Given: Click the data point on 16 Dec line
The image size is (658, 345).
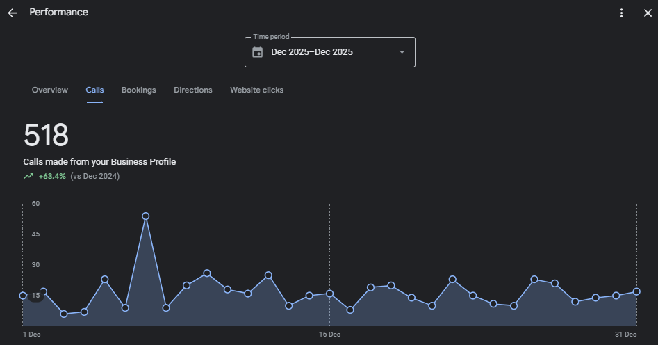Looking at the screenshot, I should pos(329,294).
